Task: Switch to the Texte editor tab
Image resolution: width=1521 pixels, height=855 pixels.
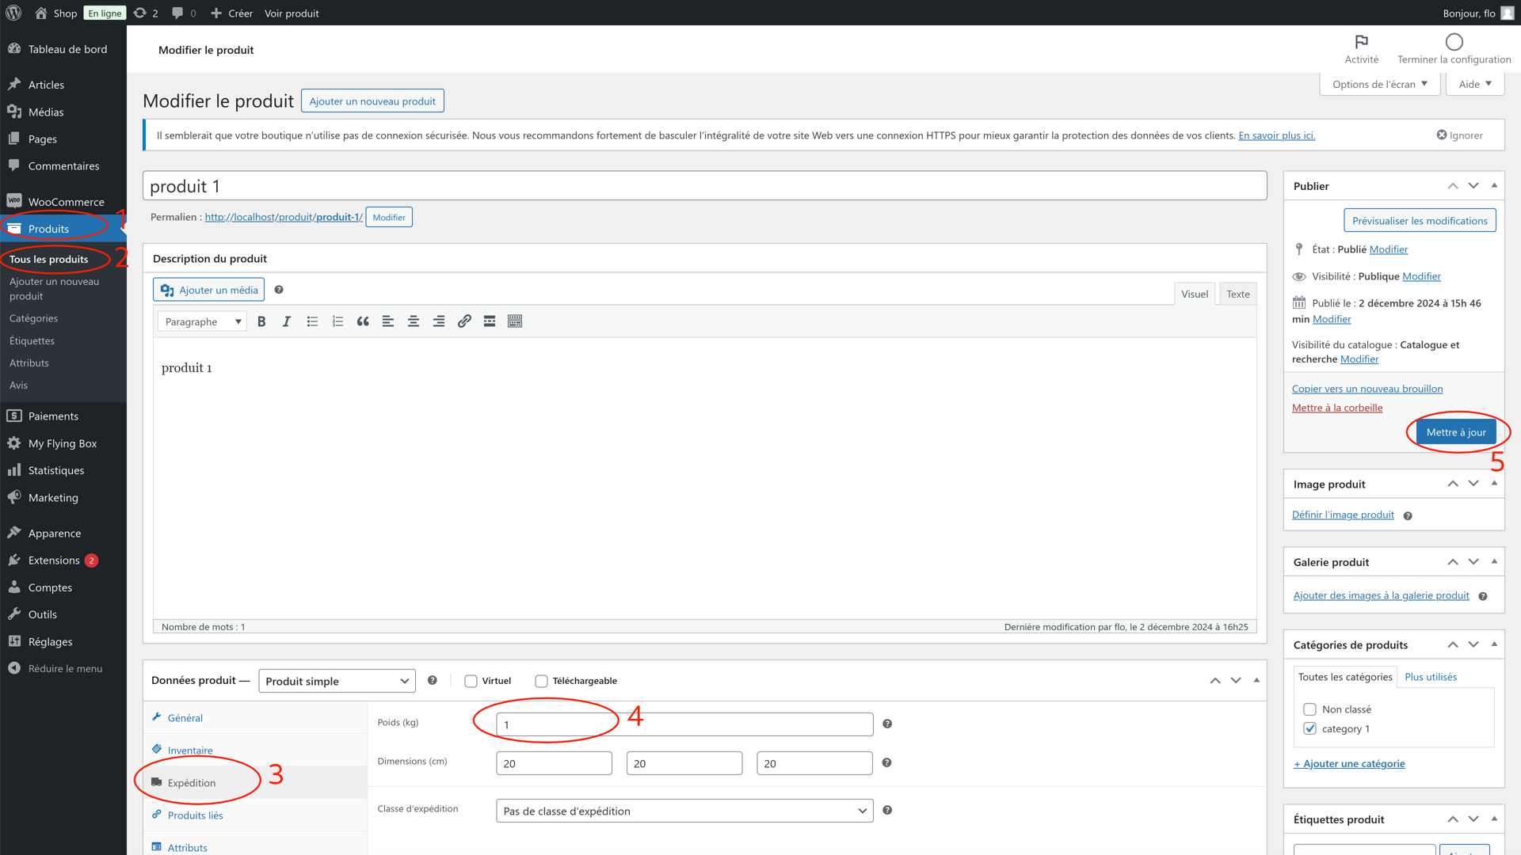Action: click(1237, 294)
